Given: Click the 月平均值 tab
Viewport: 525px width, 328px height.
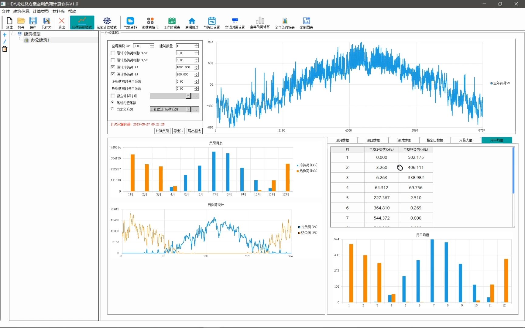Looking at the screenshot, I should pos(497,140).
